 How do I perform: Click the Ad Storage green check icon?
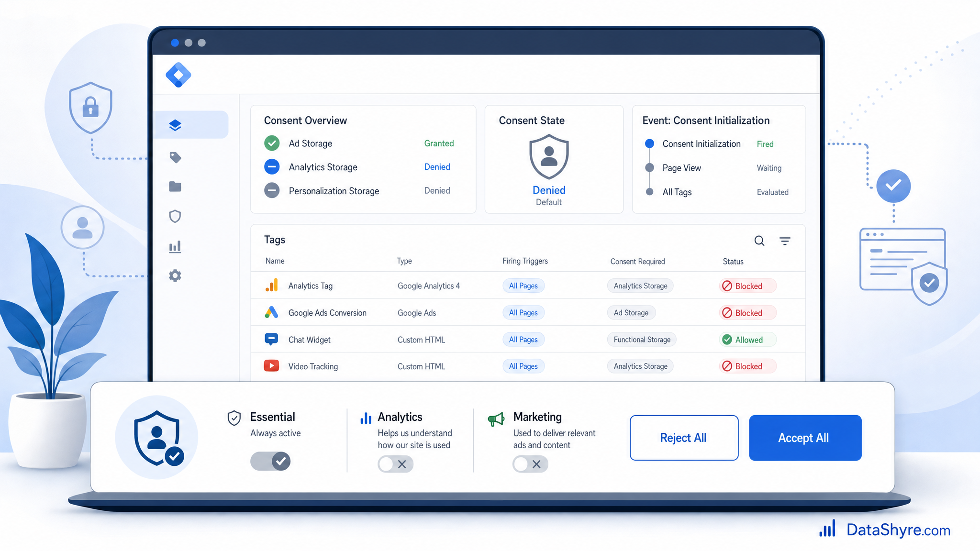(272, 143)
